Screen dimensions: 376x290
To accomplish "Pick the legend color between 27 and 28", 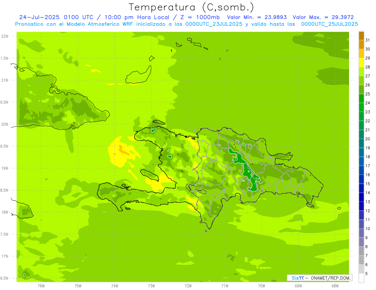I will tap(361, 72).
